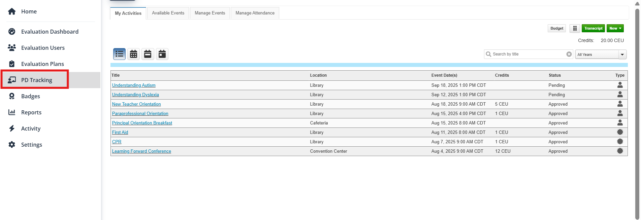The image size is (641, 220).
Task: Open the New dropdown button
Action: pos(615,28)
